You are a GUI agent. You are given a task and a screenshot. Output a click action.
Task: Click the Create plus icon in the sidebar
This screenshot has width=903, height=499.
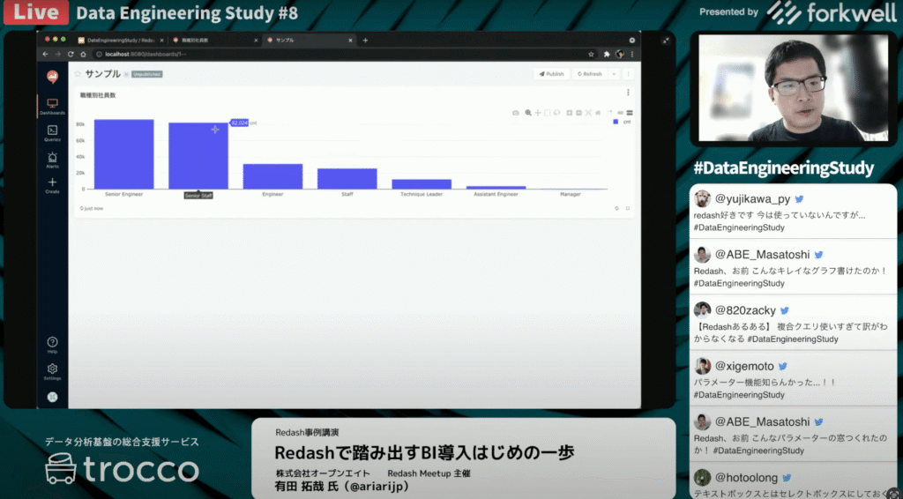(x=52, y=184)
